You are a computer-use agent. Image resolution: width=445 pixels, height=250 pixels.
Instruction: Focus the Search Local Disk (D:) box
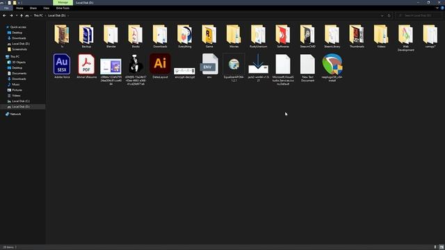tap(418, 15)
